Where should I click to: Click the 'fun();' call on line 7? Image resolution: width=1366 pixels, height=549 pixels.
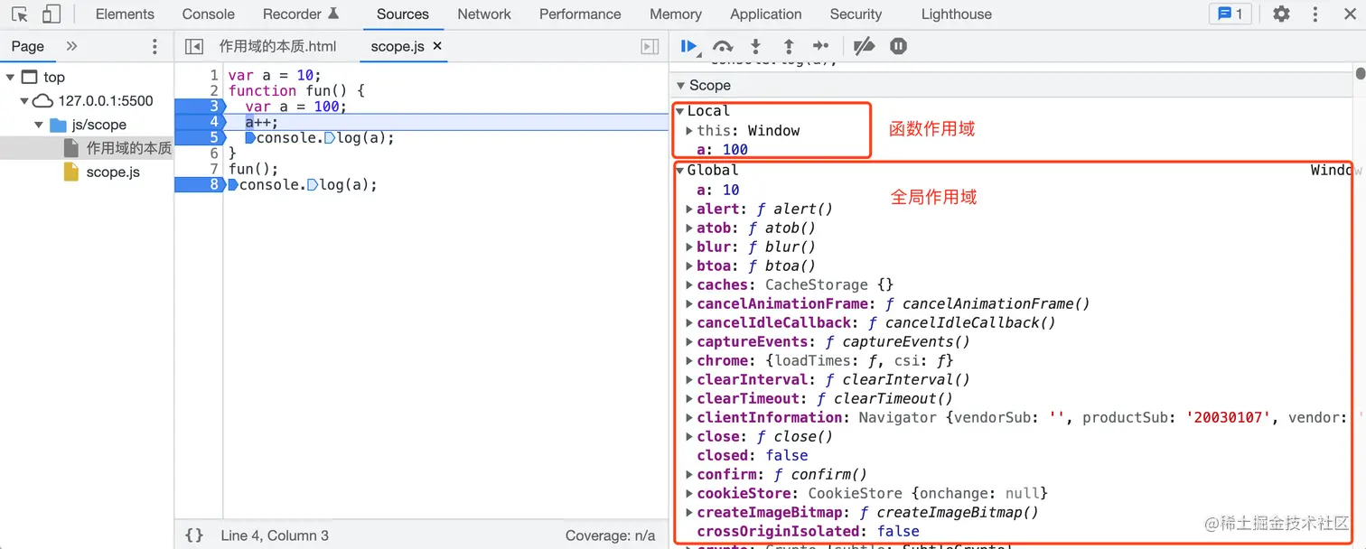(254, 169)
